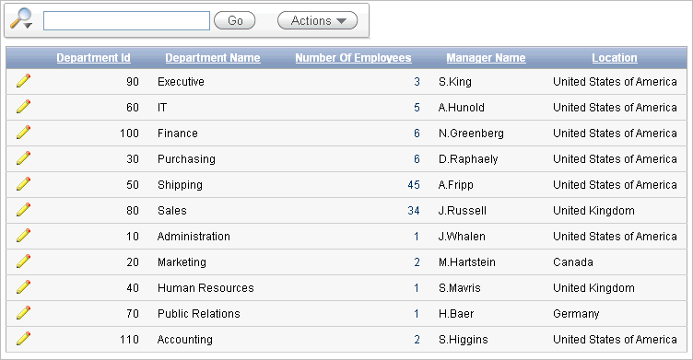
Task: Click employee count 34 for Sales
Action: tap(414, 210)
